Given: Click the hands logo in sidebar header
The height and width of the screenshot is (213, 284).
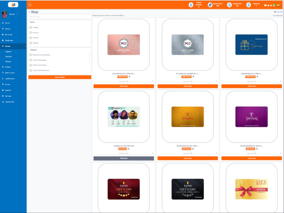Looking at the screenshot, I should pos(13,5).
